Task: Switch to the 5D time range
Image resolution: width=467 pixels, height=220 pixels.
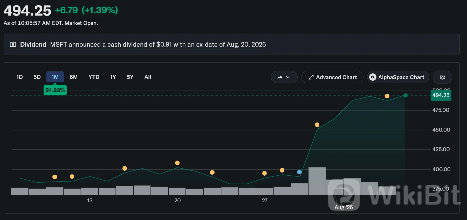Action: [x=37, y=77]
